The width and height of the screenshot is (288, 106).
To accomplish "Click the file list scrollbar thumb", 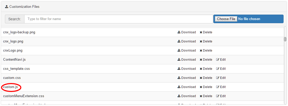I will coord(285,39).
